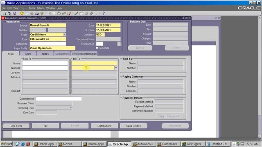Click the New record toolbar icon
The image size is (262, 147).
(5, 13)
